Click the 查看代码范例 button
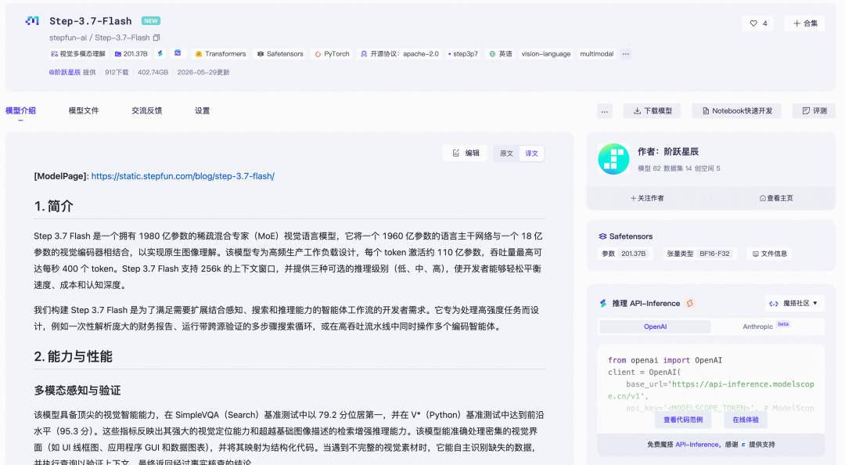Image resolution: width=845 pixels, height=465 pixels. pyautogui.click(x=683, y=420)
